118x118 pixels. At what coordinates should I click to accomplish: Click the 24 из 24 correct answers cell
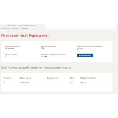click(83, 83)
